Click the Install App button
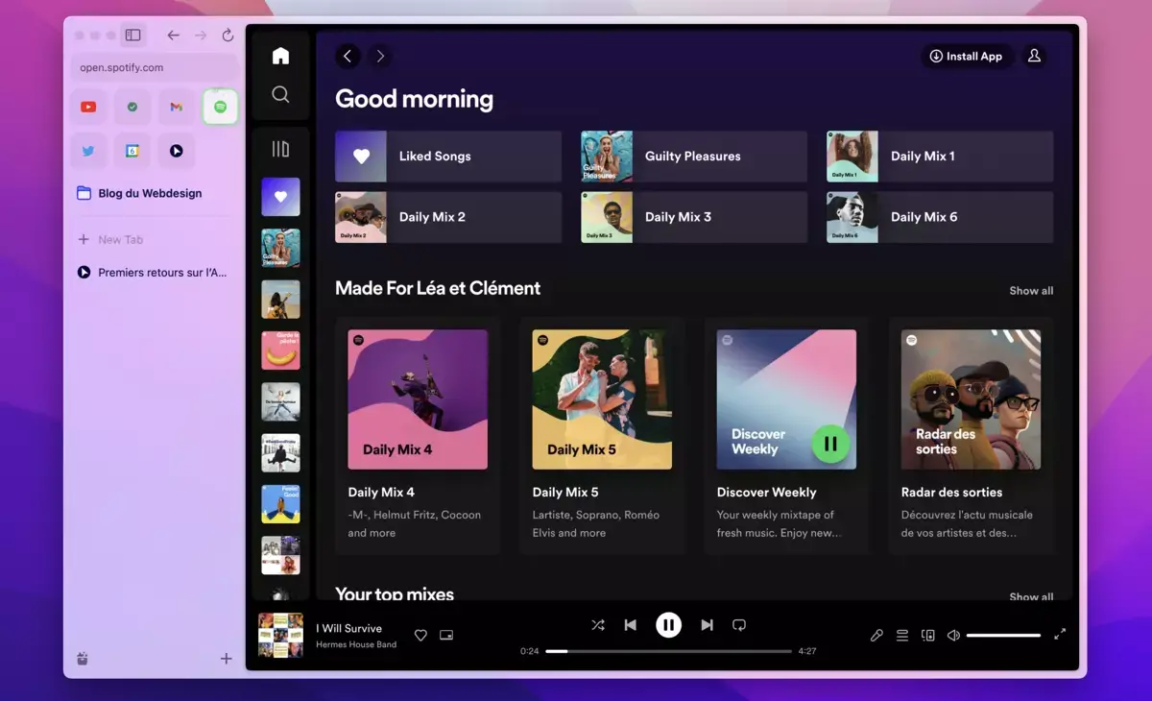This screenshot has width=1152, height=701. pos(966,57)
